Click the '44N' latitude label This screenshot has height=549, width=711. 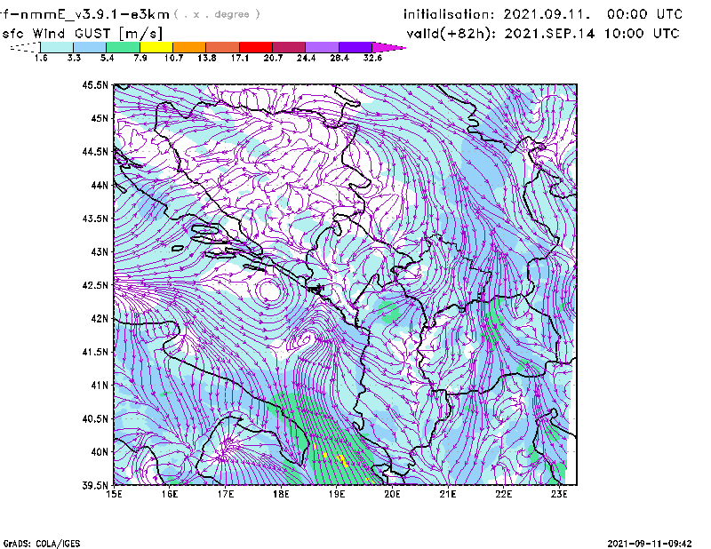coord(100,185)
